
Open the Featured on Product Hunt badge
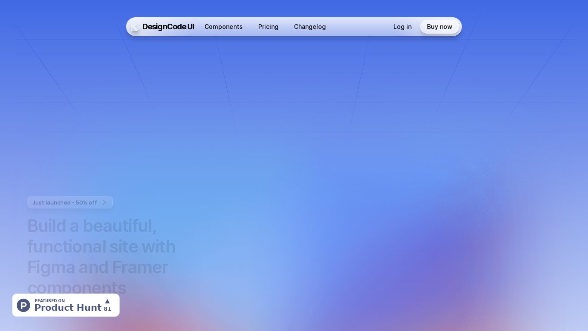[66, 305]
